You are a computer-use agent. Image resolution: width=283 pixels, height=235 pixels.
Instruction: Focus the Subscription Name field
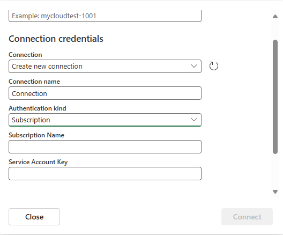click(x=105, y=146)
